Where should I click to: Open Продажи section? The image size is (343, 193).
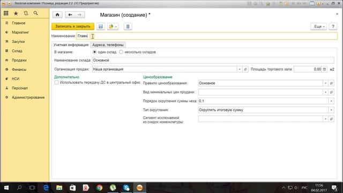pos(19,60)
